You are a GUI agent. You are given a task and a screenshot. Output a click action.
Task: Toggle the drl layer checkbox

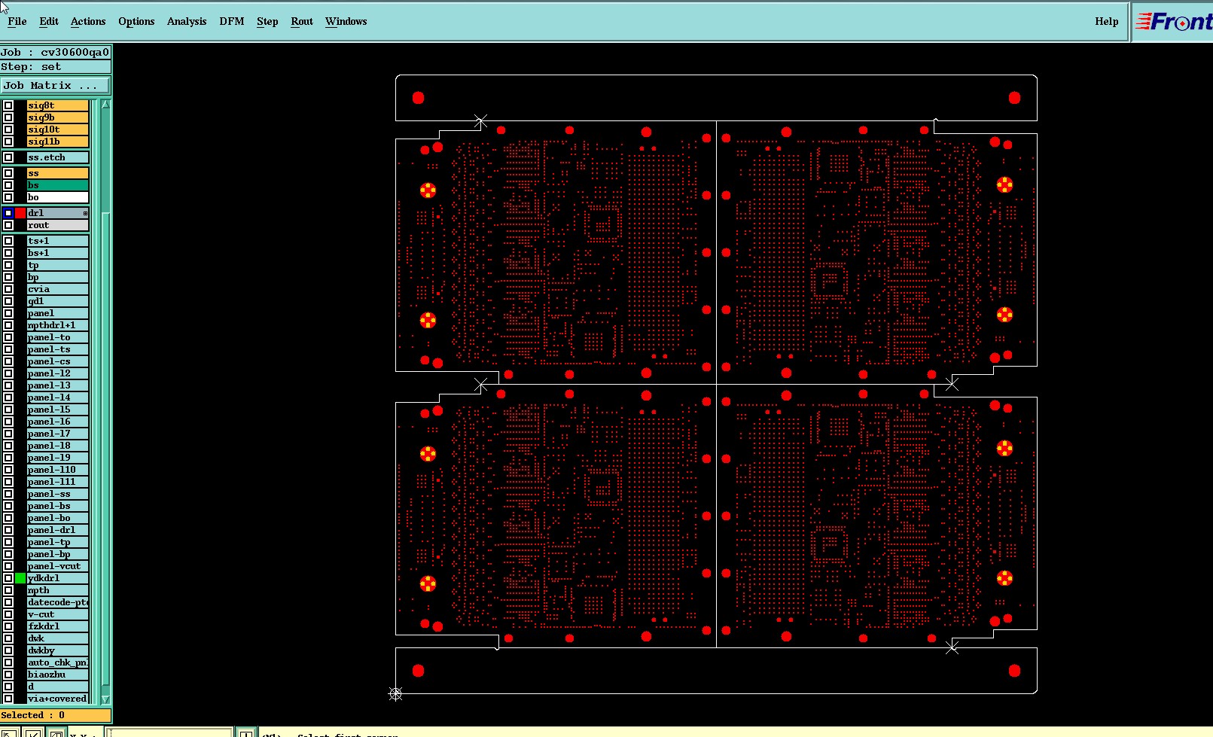click(x=8, y=213)
